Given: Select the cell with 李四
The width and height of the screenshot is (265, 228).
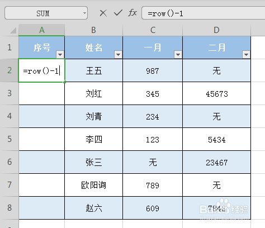Looking at the screenshot, I should (94, 139).
